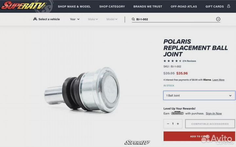The image size is (236, 147).
Task: Click the SuperATV logo in header
Action: pos(24,6)
